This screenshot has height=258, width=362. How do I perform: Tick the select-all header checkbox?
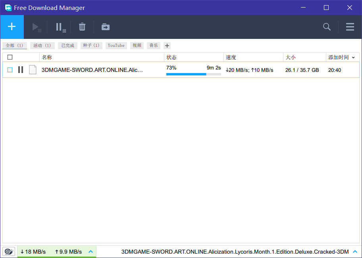(x=10, y=57)
